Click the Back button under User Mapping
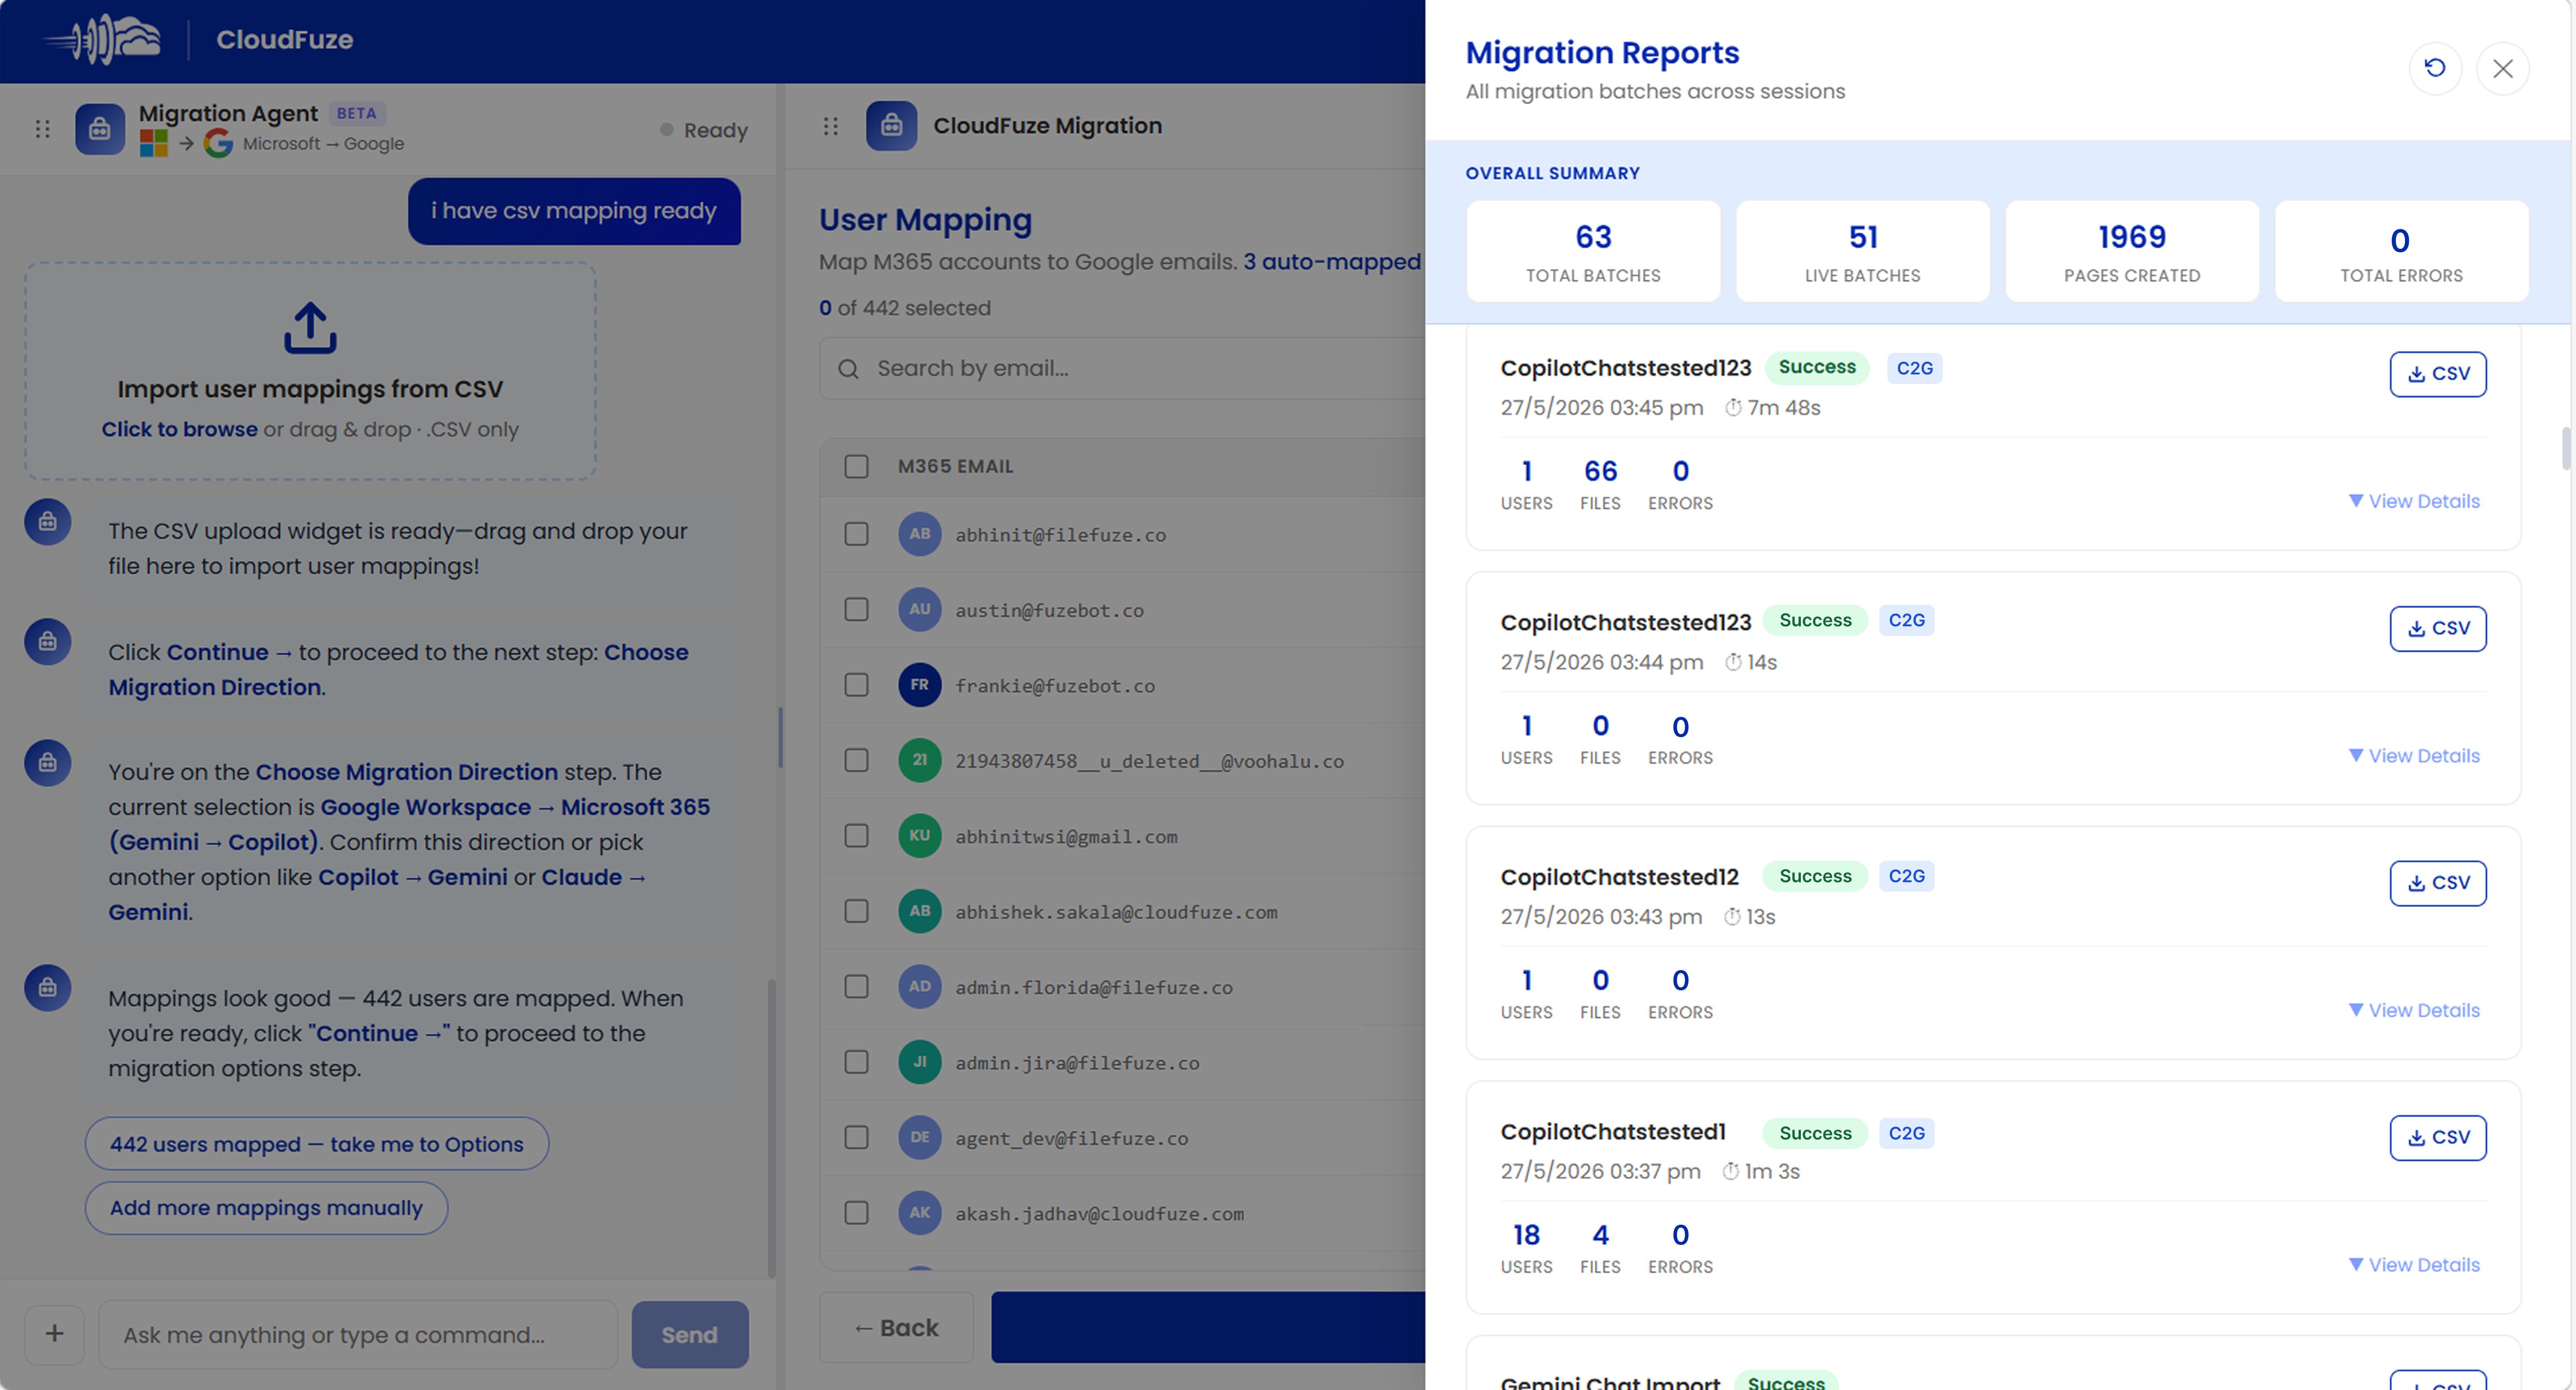The image size is (2576, 1390). tap(896, 1328)
